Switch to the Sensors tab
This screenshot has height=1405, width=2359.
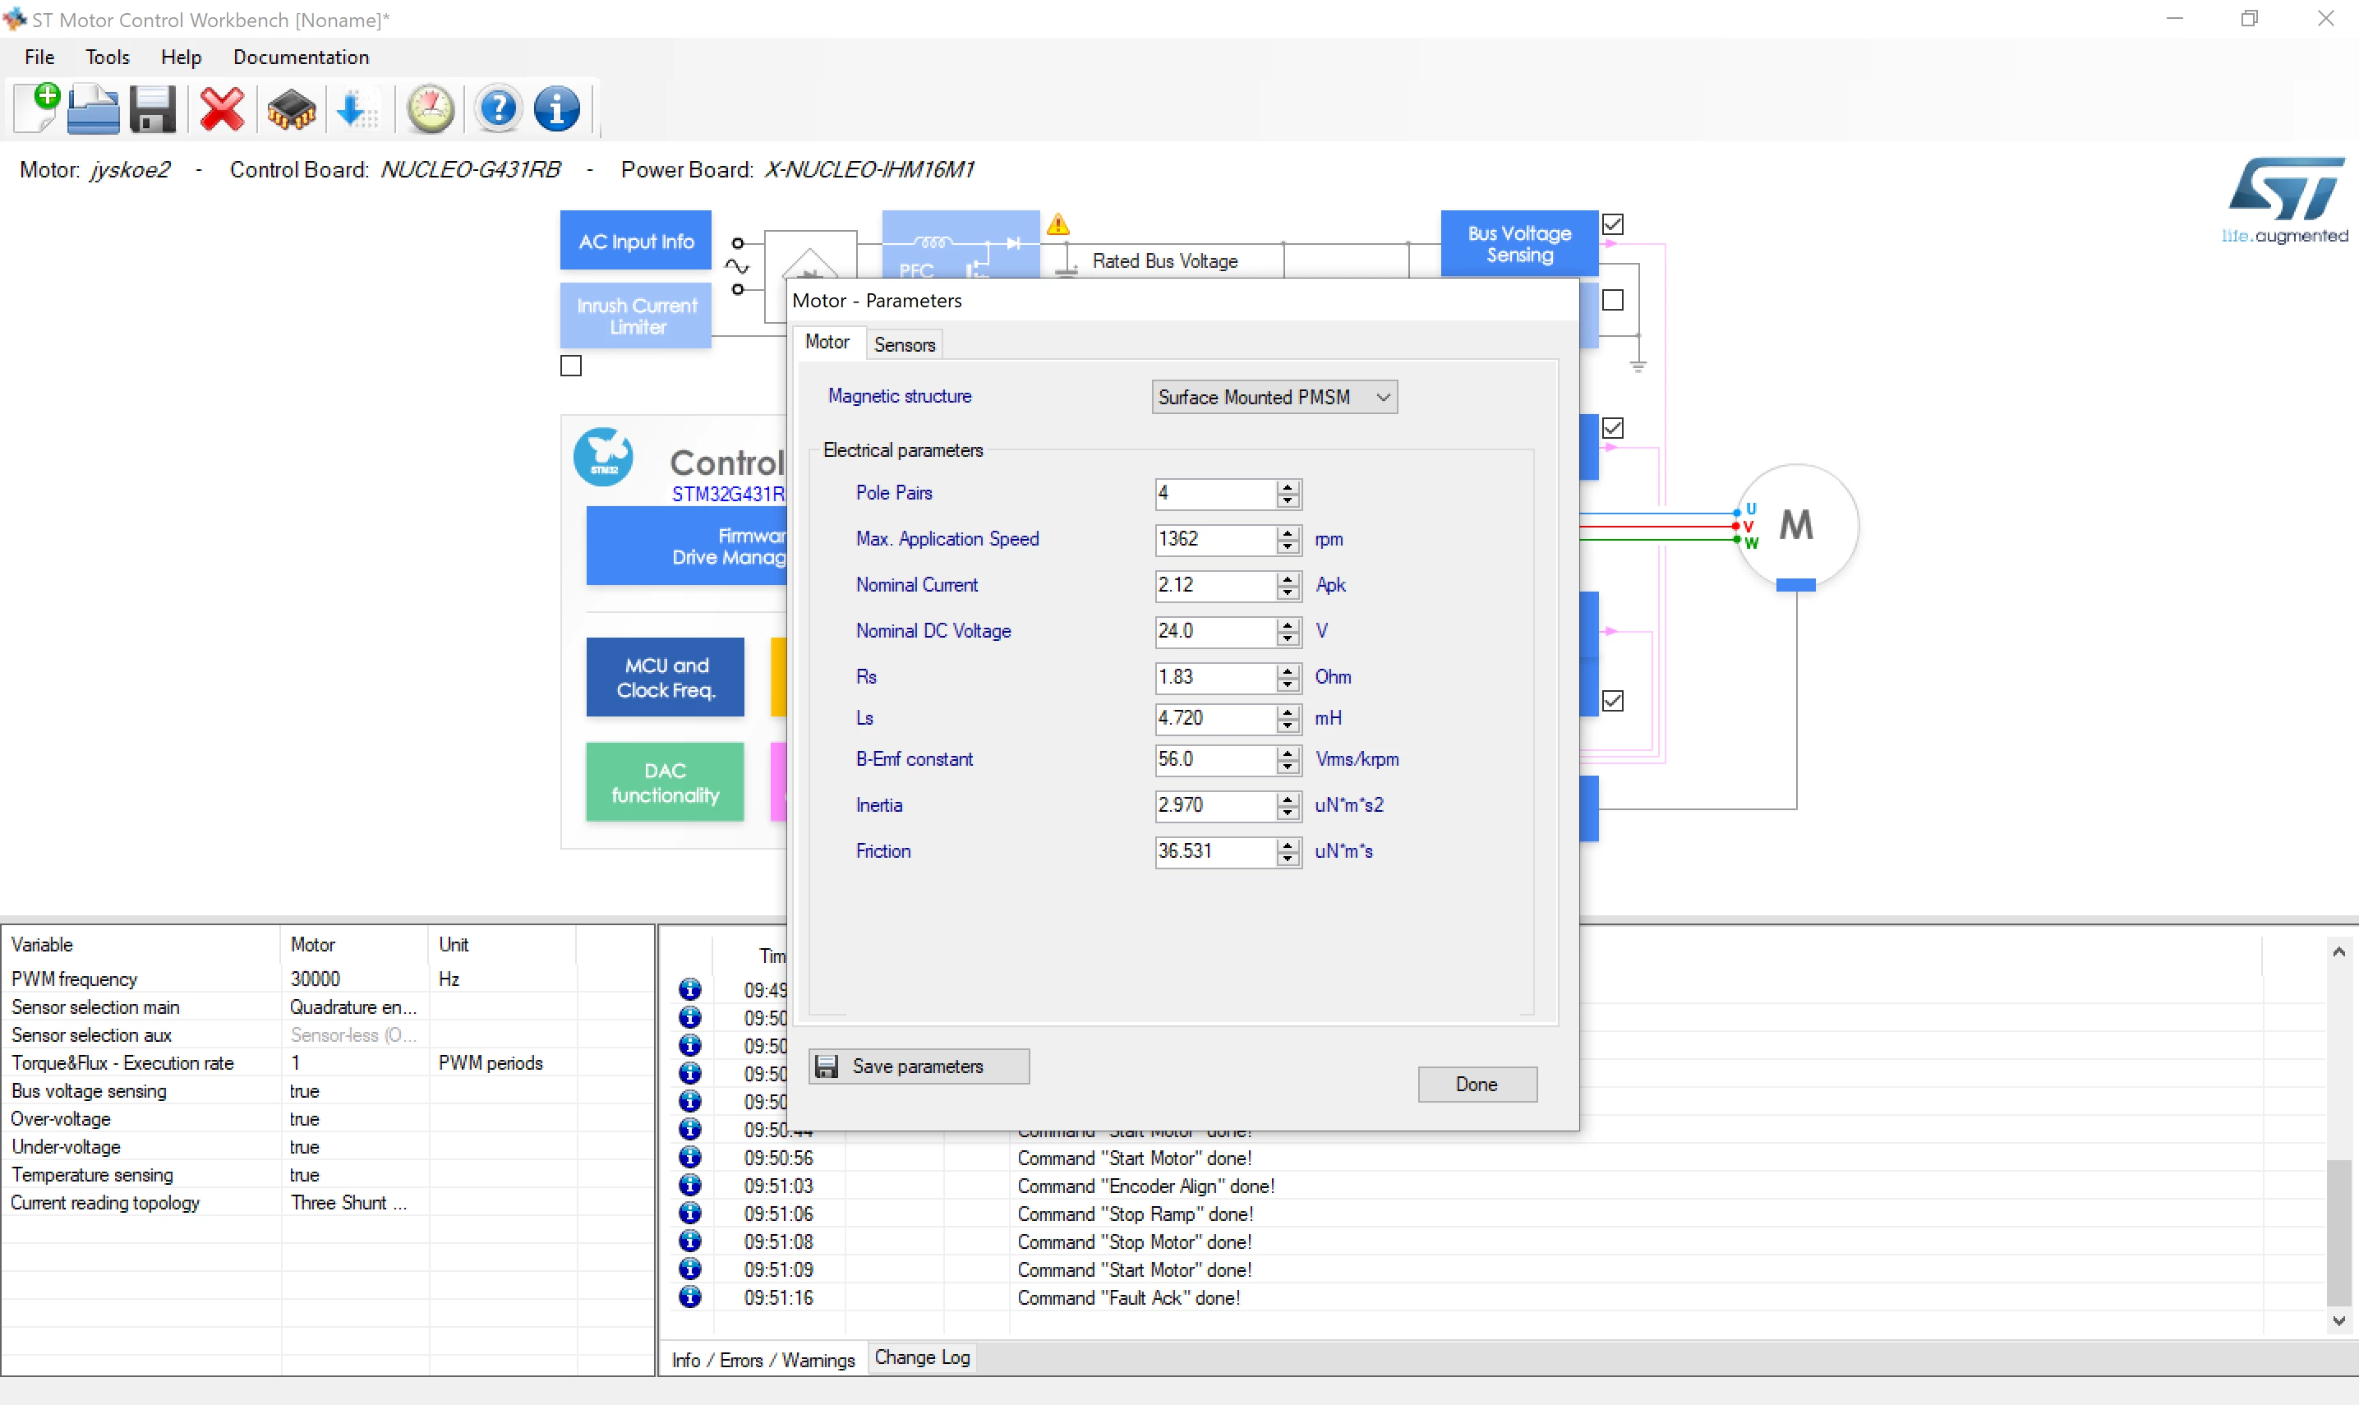click(904, 344)
